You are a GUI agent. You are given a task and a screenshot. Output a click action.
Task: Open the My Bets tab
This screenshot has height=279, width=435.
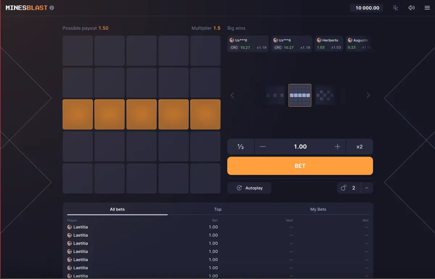click(318, 209)
